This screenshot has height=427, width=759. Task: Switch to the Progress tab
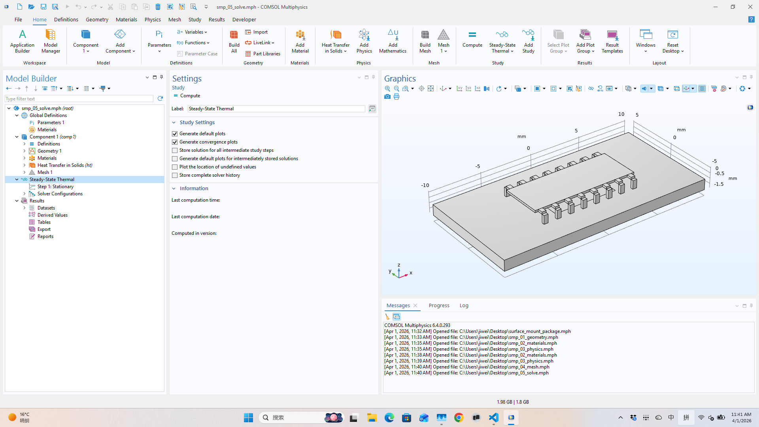pyautogui.click(x=439, y=305)
